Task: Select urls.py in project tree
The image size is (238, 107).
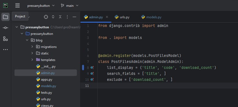Action: [x=46, y=99]
